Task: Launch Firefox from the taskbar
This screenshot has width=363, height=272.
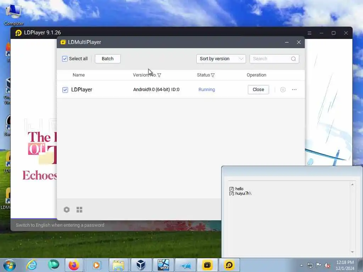Action: tap(74, 265)
